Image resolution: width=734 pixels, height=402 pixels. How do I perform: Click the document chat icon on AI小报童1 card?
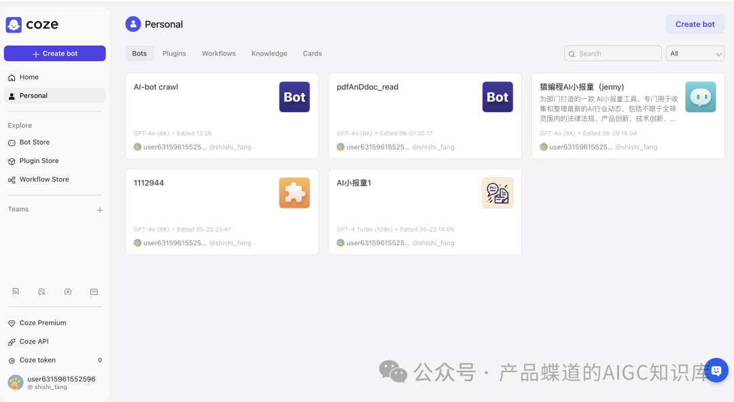tap(497, 193)
